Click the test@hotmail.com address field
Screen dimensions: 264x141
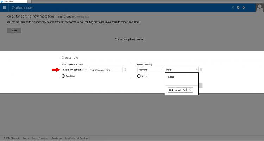pos(106,70)
